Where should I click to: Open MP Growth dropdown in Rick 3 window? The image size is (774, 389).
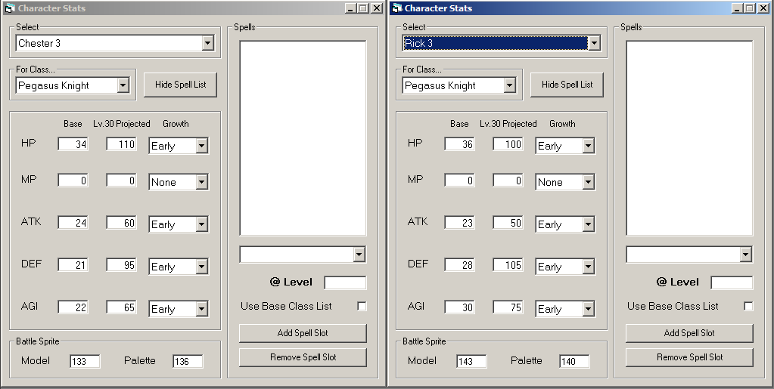click(x=588, y=182)
